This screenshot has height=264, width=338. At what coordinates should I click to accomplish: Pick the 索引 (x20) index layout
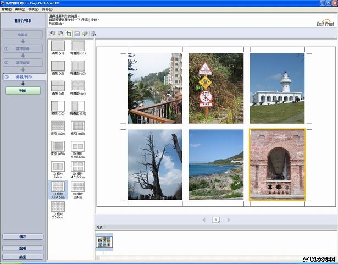click(x=58, y=127)
